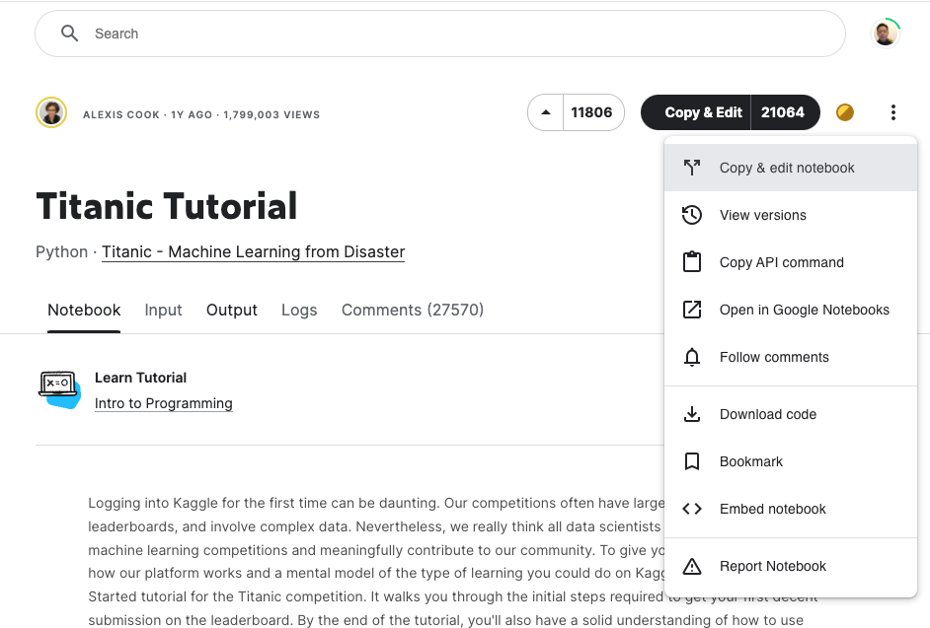
Task: Click the history clock icon for View versions
Action: click(691, 215)
